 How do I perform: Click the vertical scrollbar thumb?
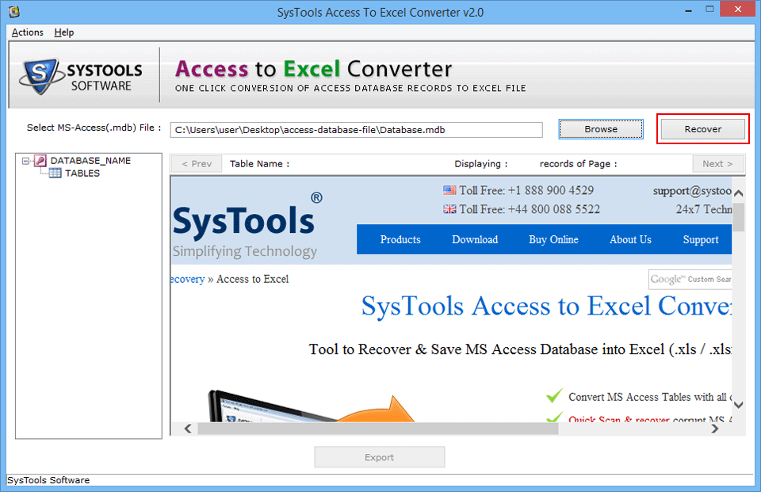[x=739, y=217]
